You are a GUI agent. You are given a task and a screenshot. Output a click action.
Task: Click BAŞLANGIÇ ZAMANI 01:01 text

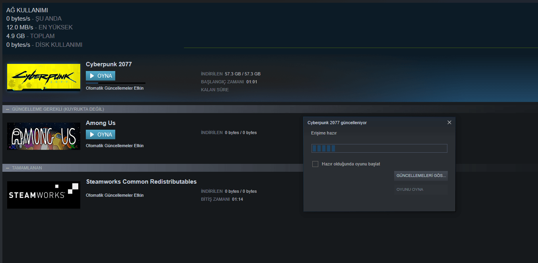pos(229,82)
